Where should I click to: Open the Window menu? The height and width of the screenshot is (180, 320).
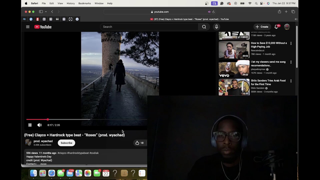pyautogui.click(x=99, y=3)
